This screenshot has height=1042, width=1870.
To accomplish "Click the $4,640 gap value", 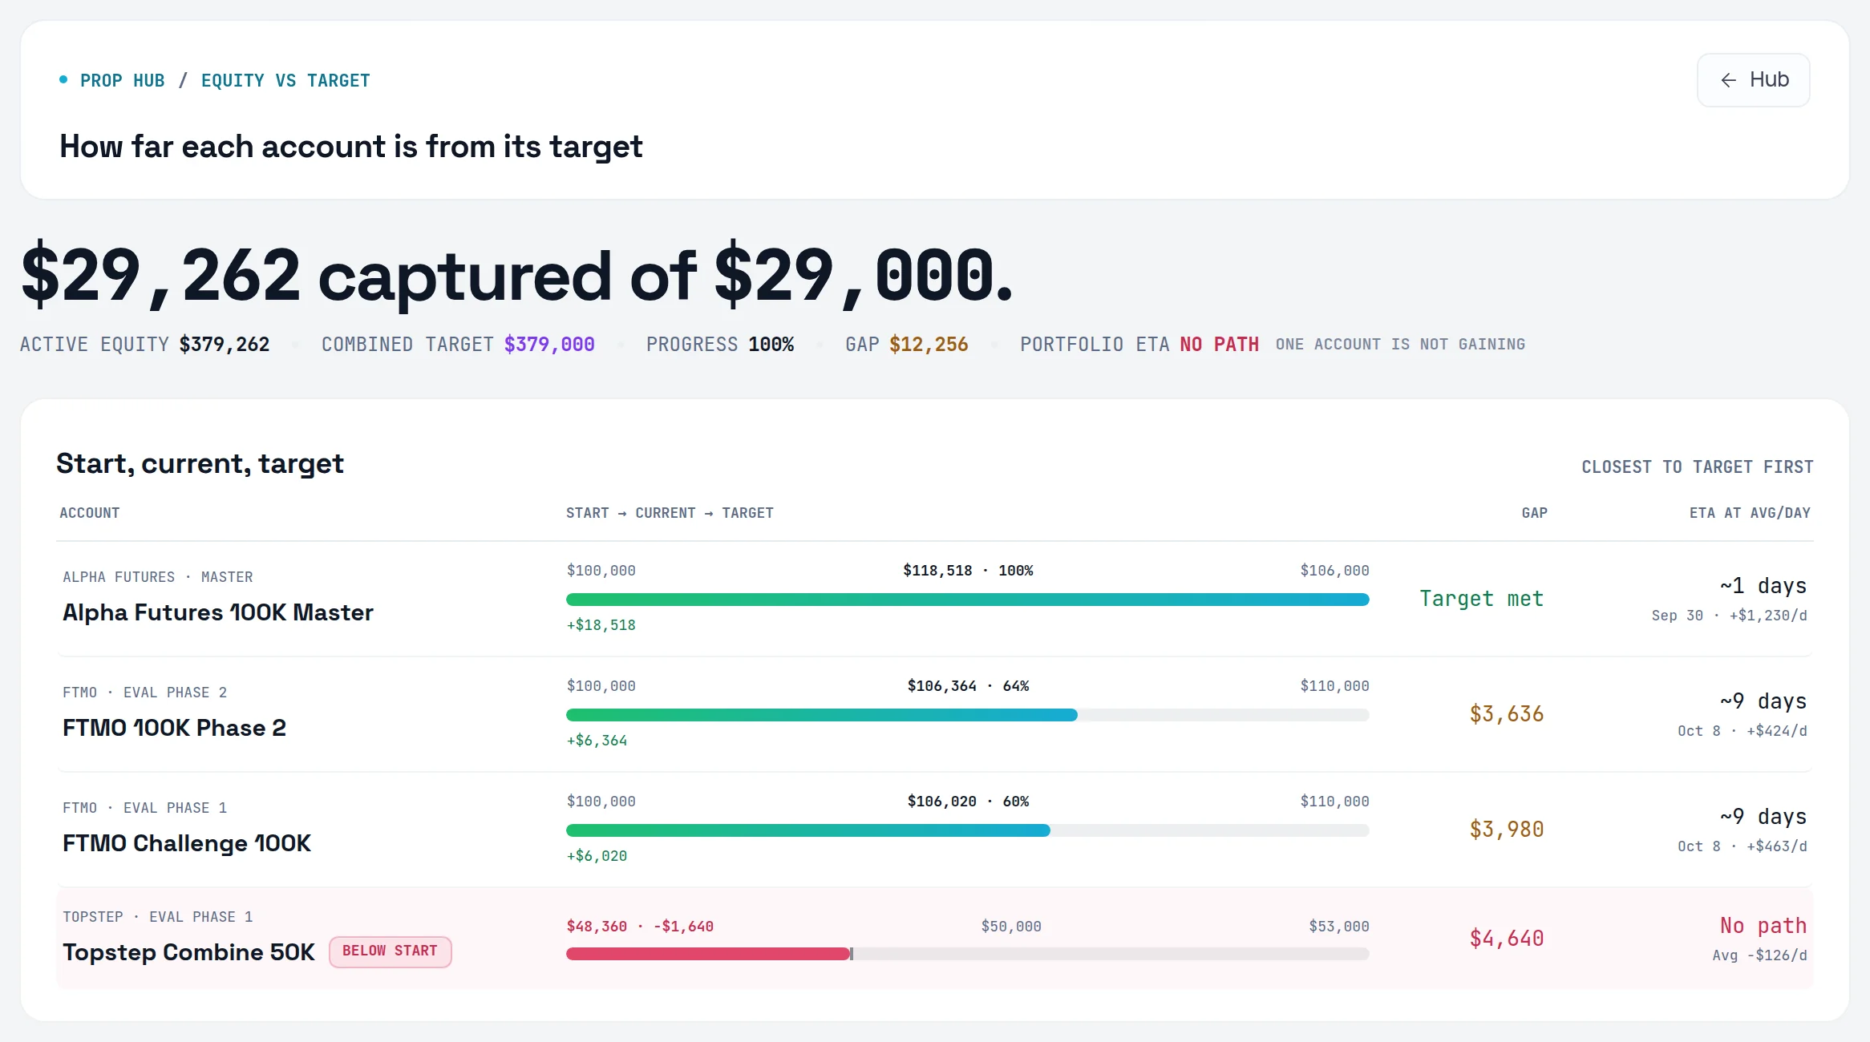I will 1506,939.
